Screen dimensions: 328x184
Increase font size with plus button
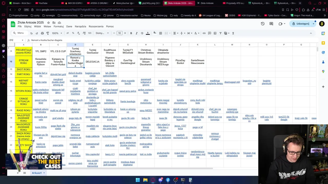coord(125,33)
